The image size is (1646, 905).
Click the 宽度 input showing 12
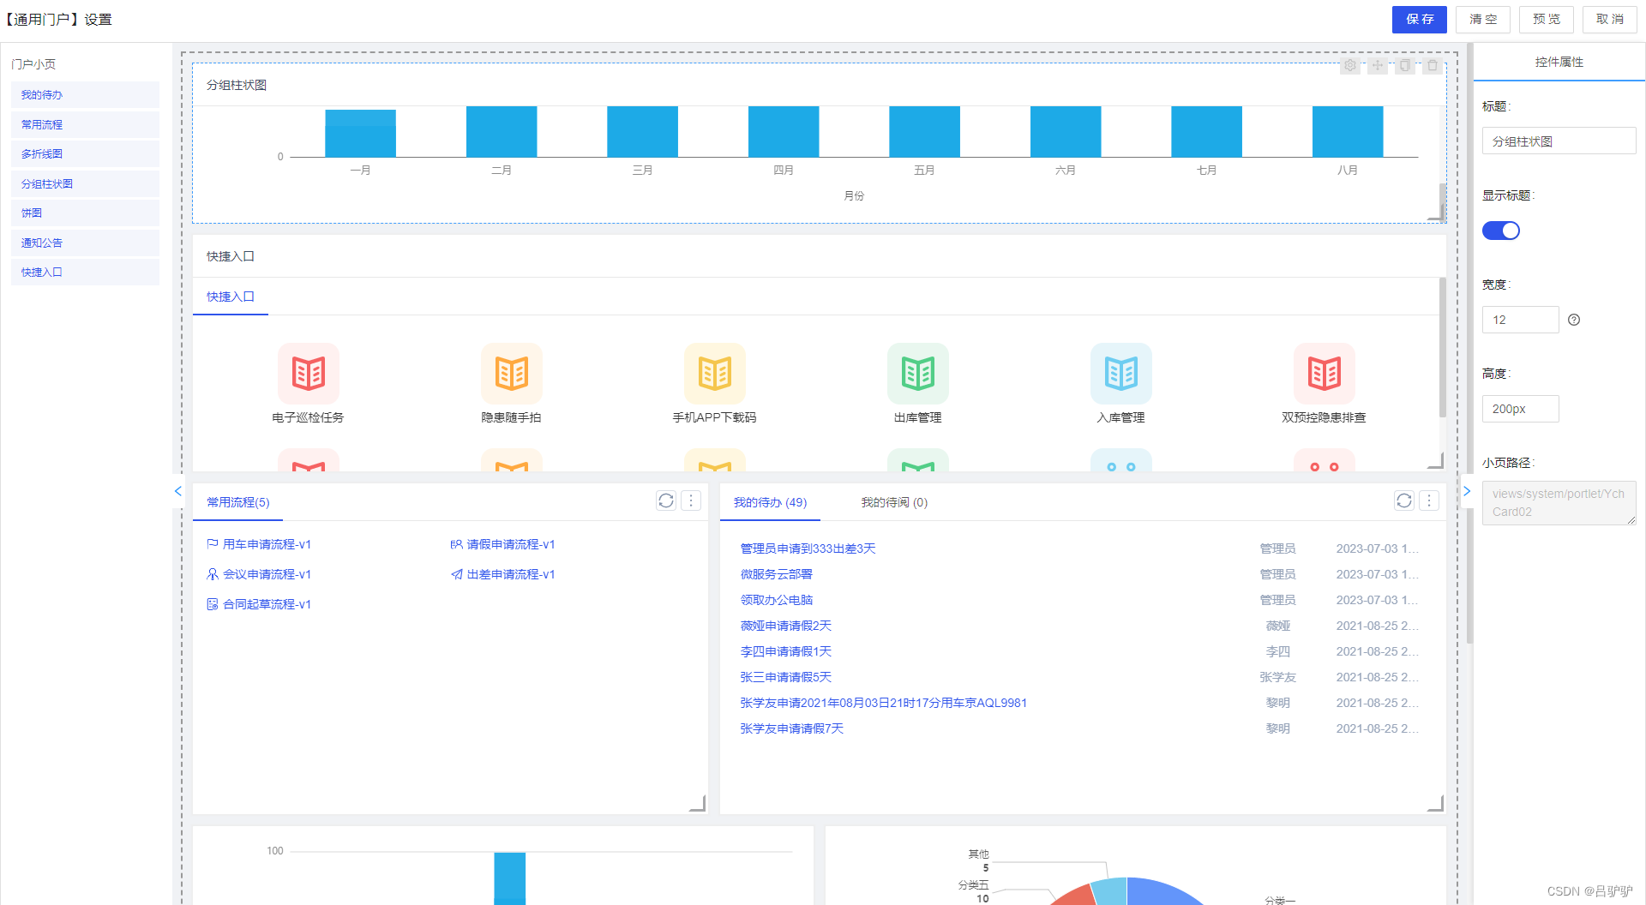click(1520, 320)
